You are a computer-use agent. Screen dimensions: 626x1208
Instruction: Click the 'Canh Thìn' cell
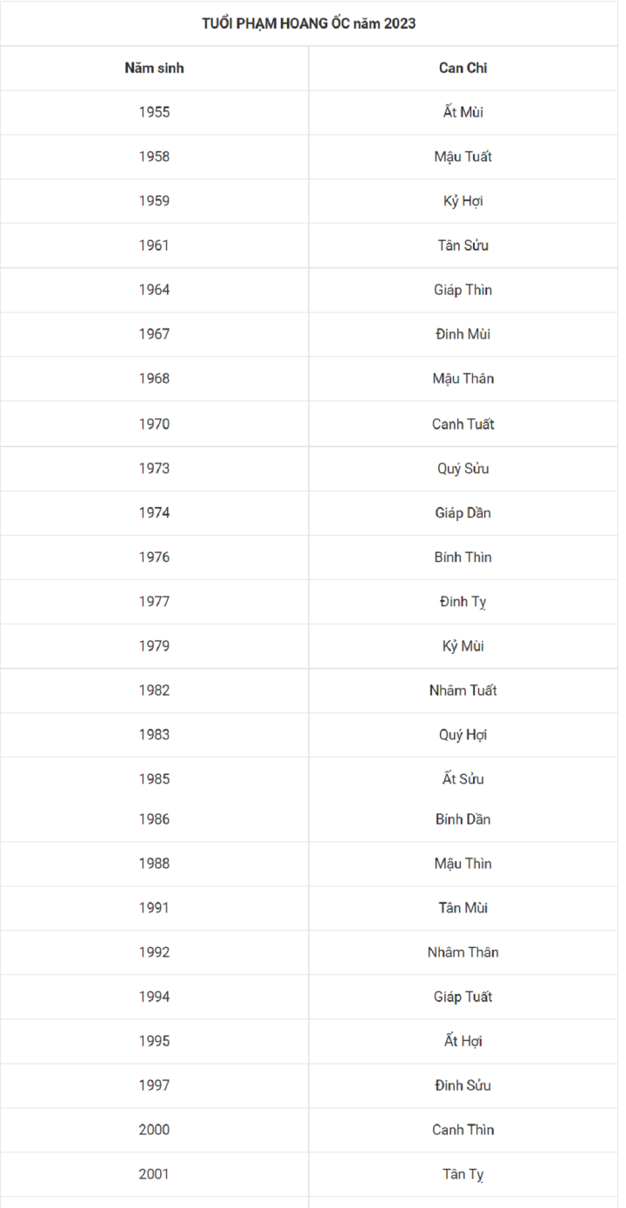click(463, 1130)
